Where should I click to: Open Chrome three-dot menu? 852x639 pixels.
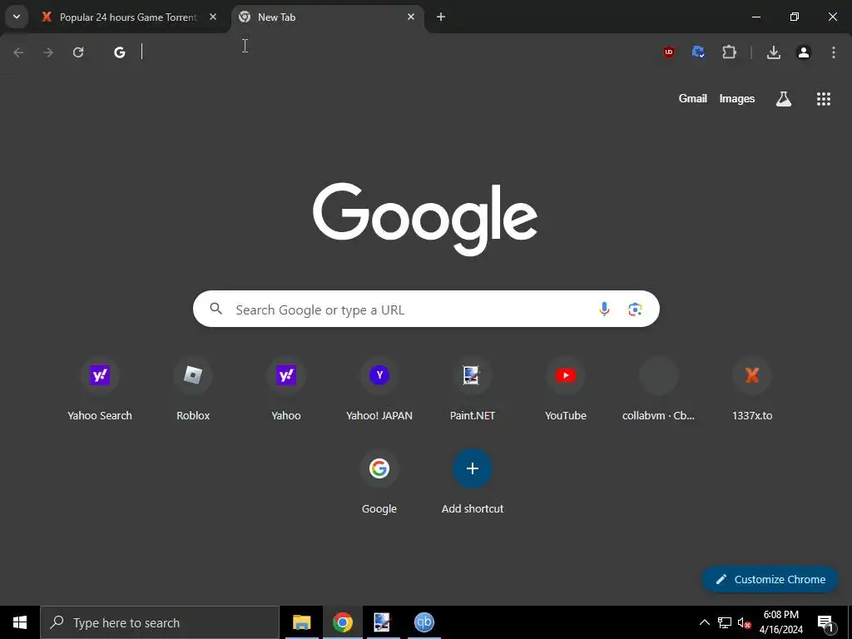(834, 52)
